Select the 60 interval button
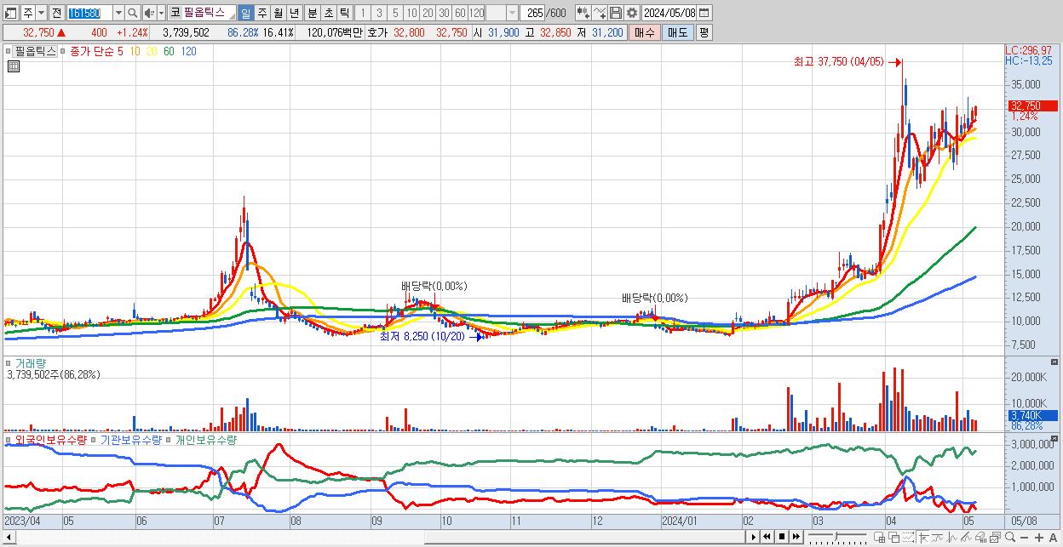The height and width of the screenshot is (547, 1063). [460, 13]
